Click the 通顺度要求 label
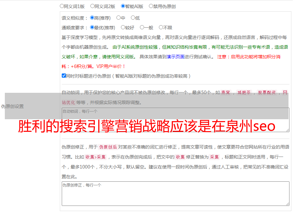This screenshot has width=293, height=212. 75,28
